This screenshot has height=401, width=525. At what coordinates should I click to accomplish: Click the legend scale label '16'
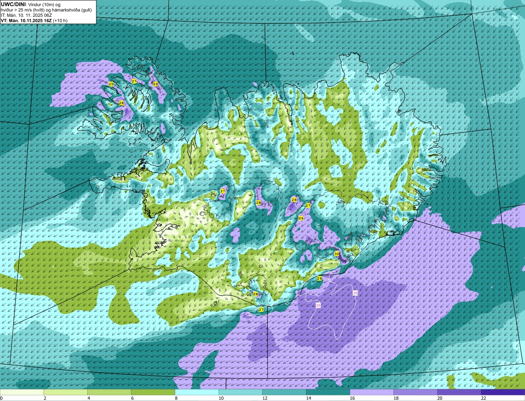pos(352,398)
